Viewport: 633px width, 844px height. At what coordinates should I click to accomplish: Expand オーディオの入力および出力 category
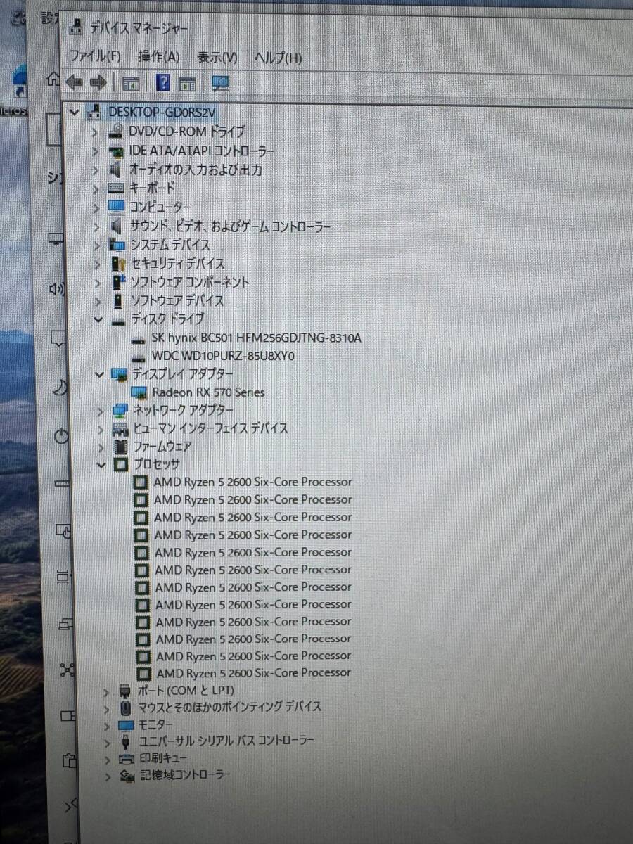point(95,170)
